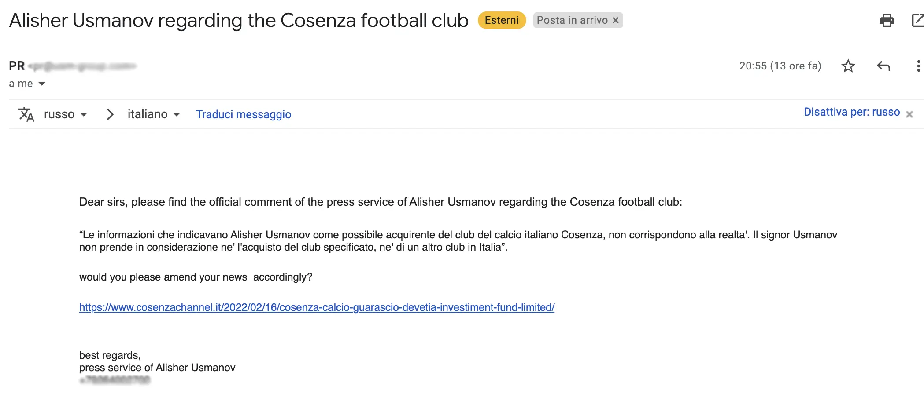Screen dimensions: 924x401
Task: Click the 20:55 timestamp
Action: [780, 66]
